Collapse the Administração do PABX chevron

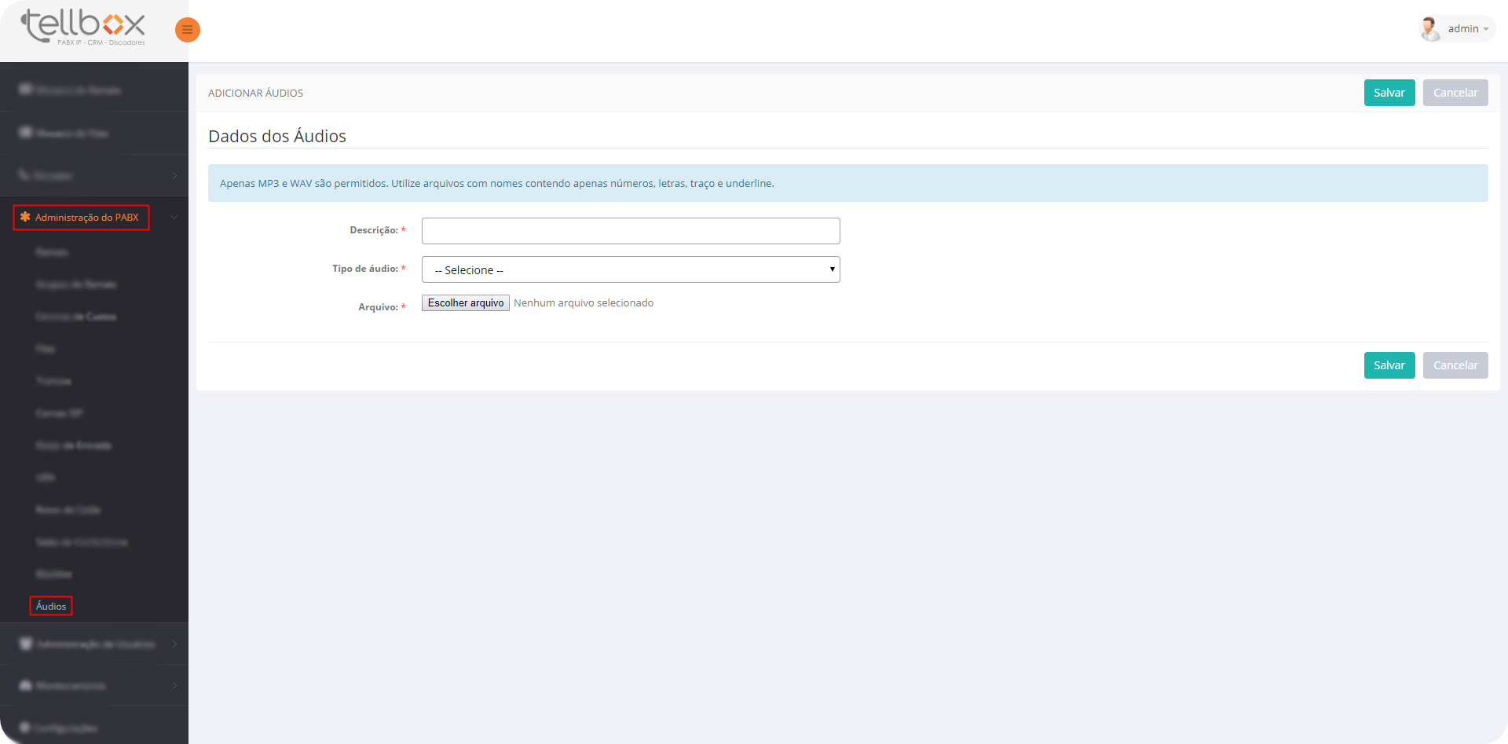pos(174,218)
